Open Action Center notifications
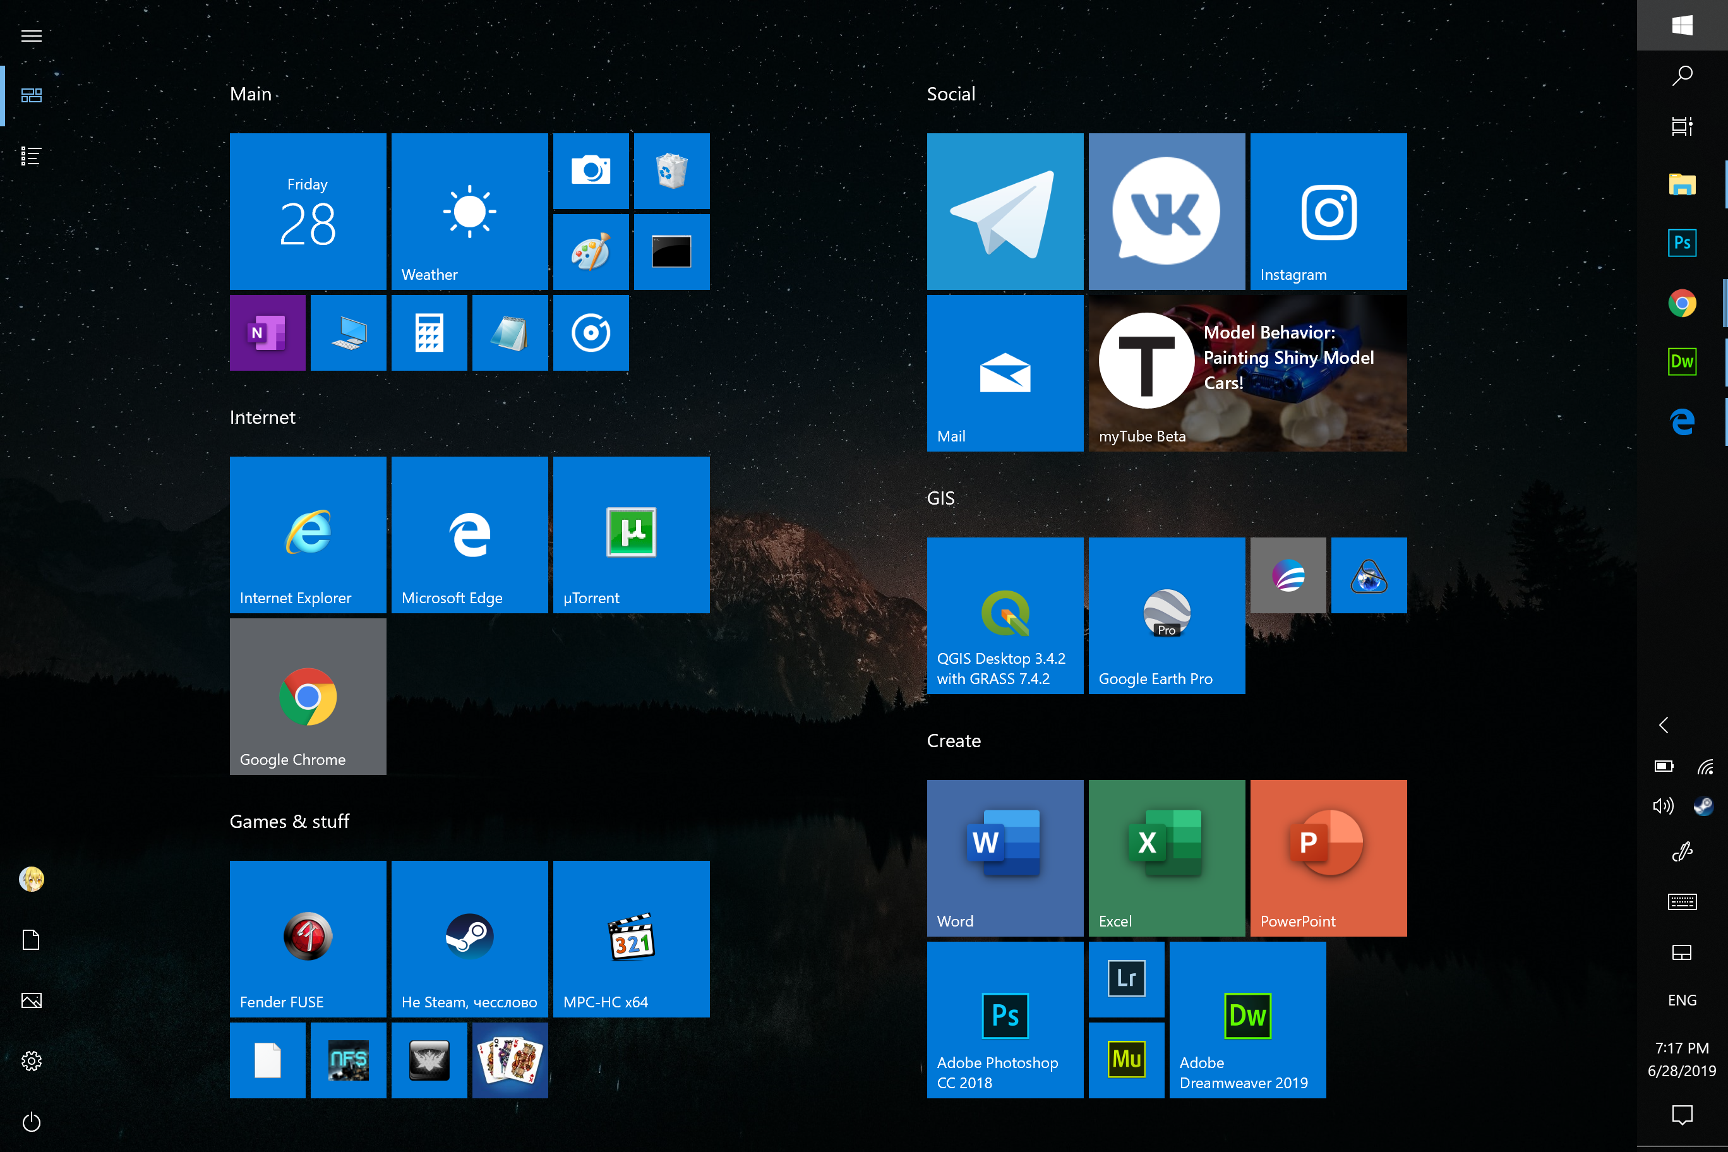This screenshot has width=1728, height=1152. (1683, 1115)
